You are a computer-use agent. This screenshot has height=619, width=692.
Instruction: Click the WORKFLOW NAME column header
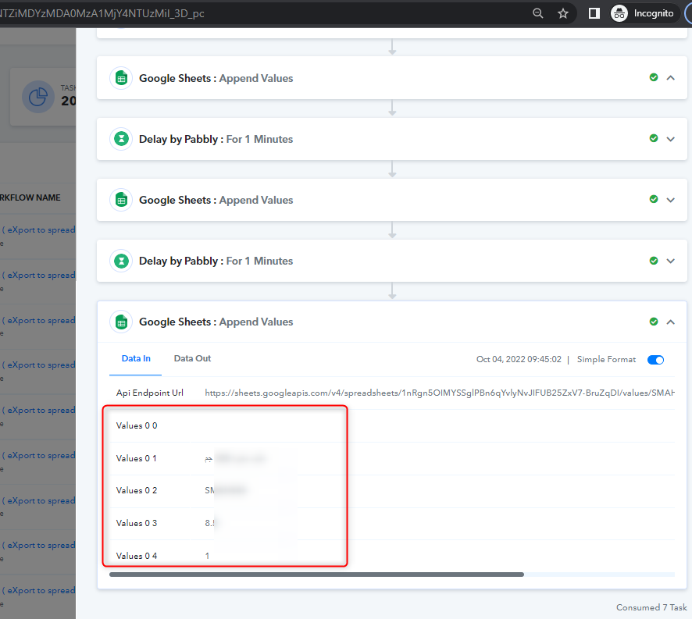tap(30, 197)
